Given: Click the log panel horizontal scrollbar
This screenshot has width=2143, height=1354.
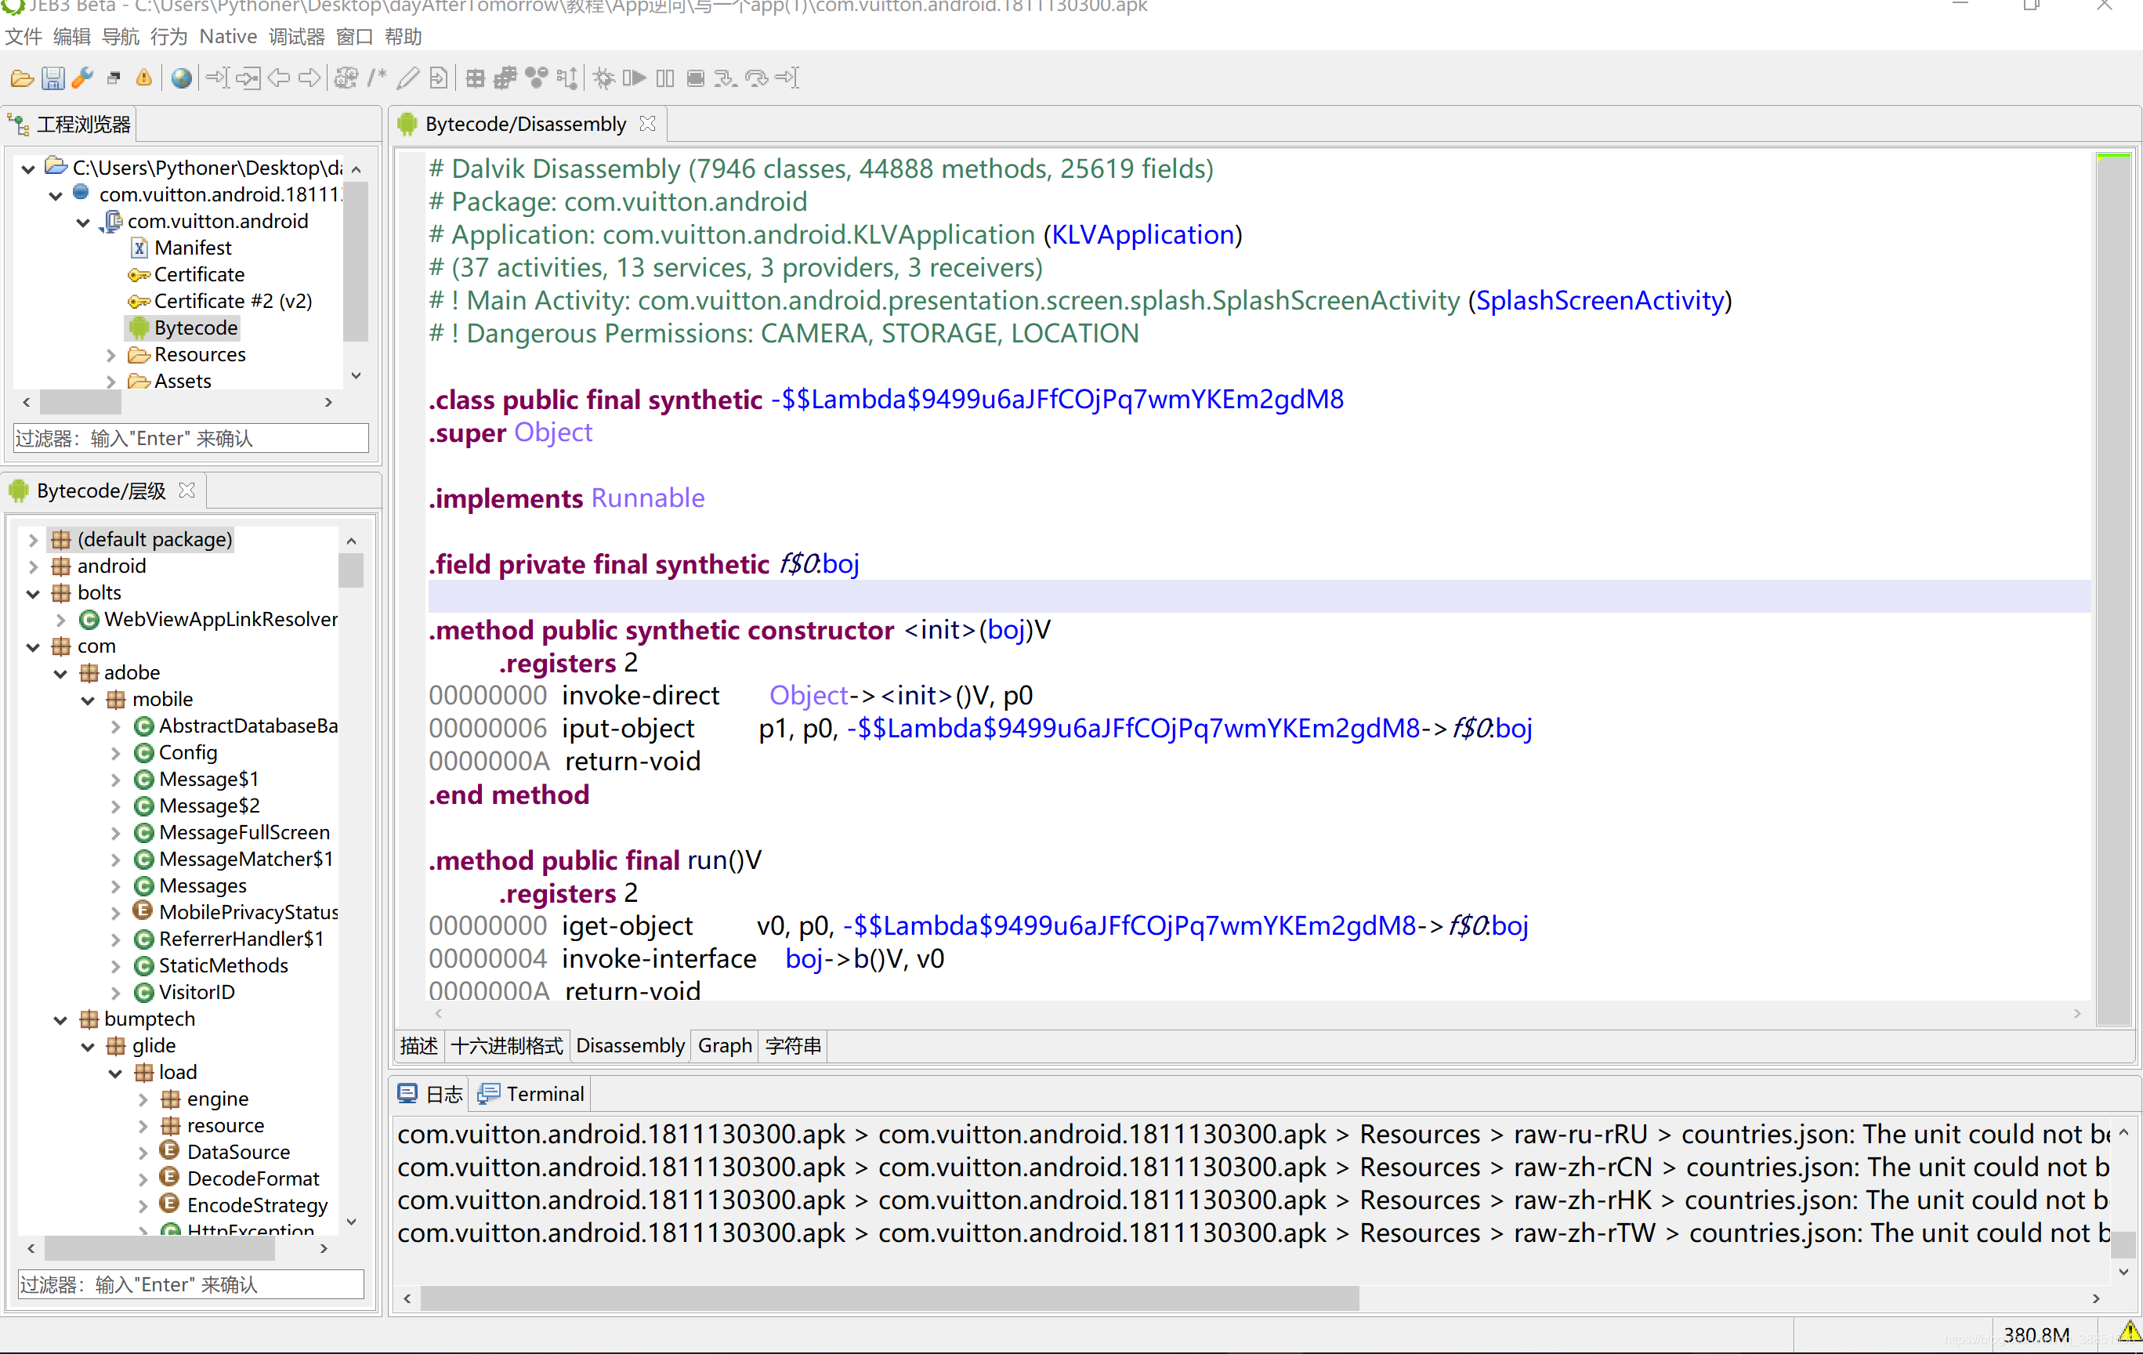Looking at the screenshot, I should [x=889, y=1299].
